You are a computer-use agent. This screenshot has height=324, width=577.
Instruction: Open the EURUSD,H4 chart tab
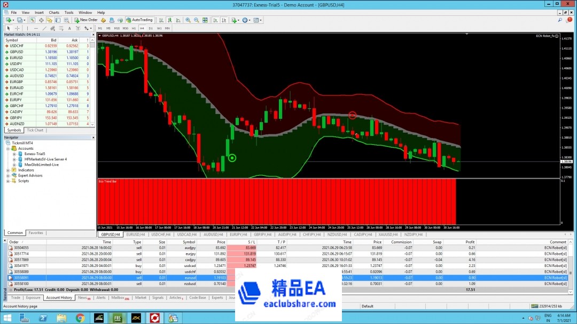[135, 234]
